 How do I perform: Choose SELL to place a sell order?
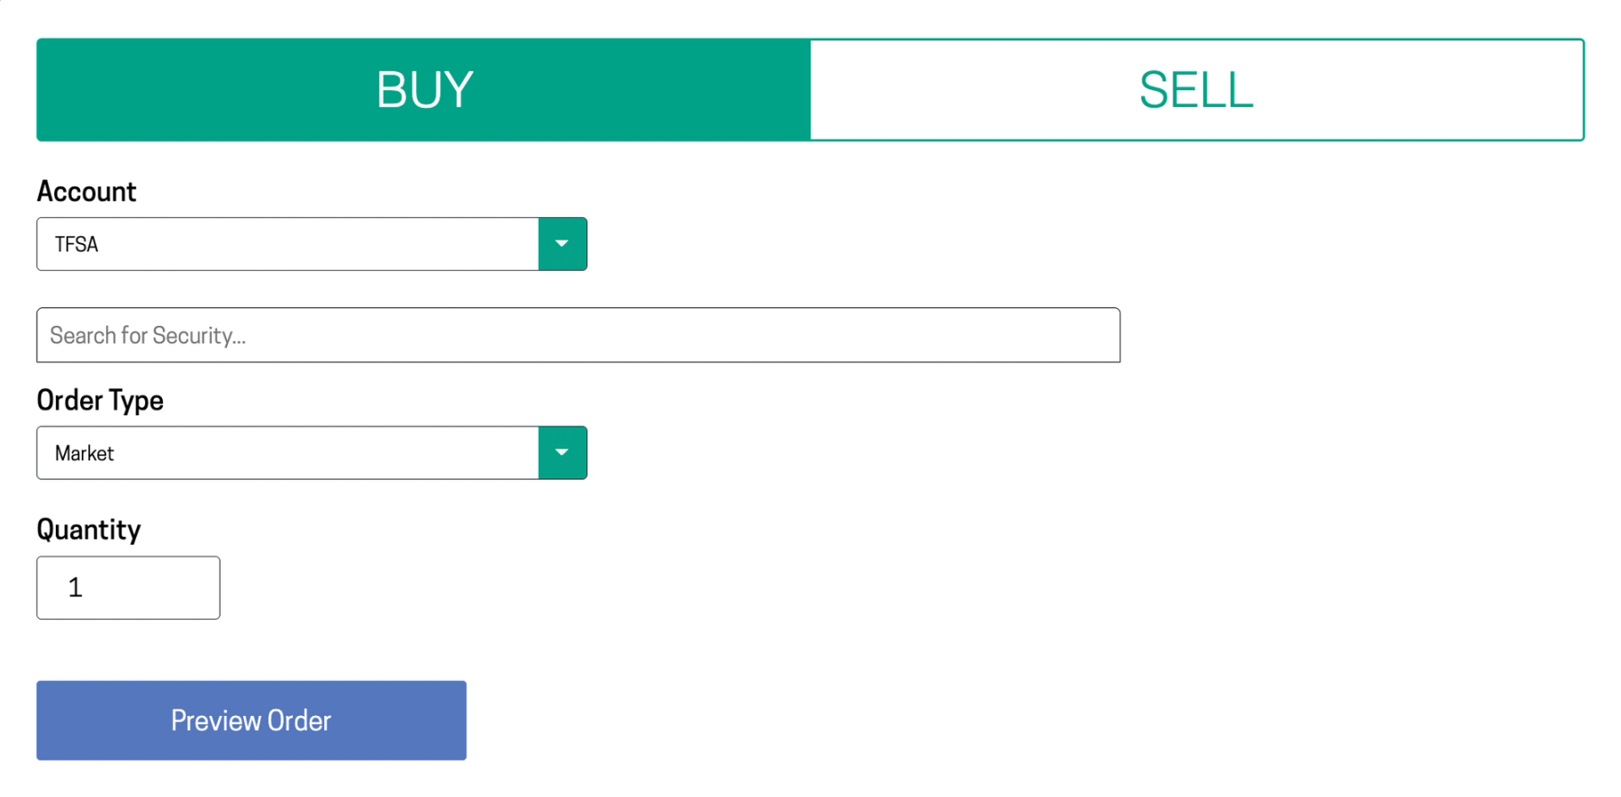(1196, 88)
